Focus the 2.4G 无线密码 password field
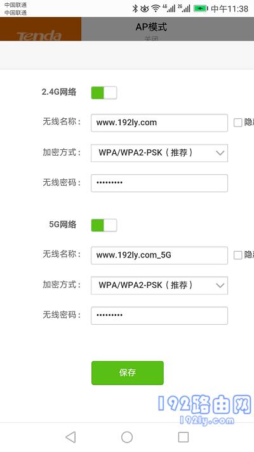The height and width of the screenshot is (452, 254). pos(159,183)
